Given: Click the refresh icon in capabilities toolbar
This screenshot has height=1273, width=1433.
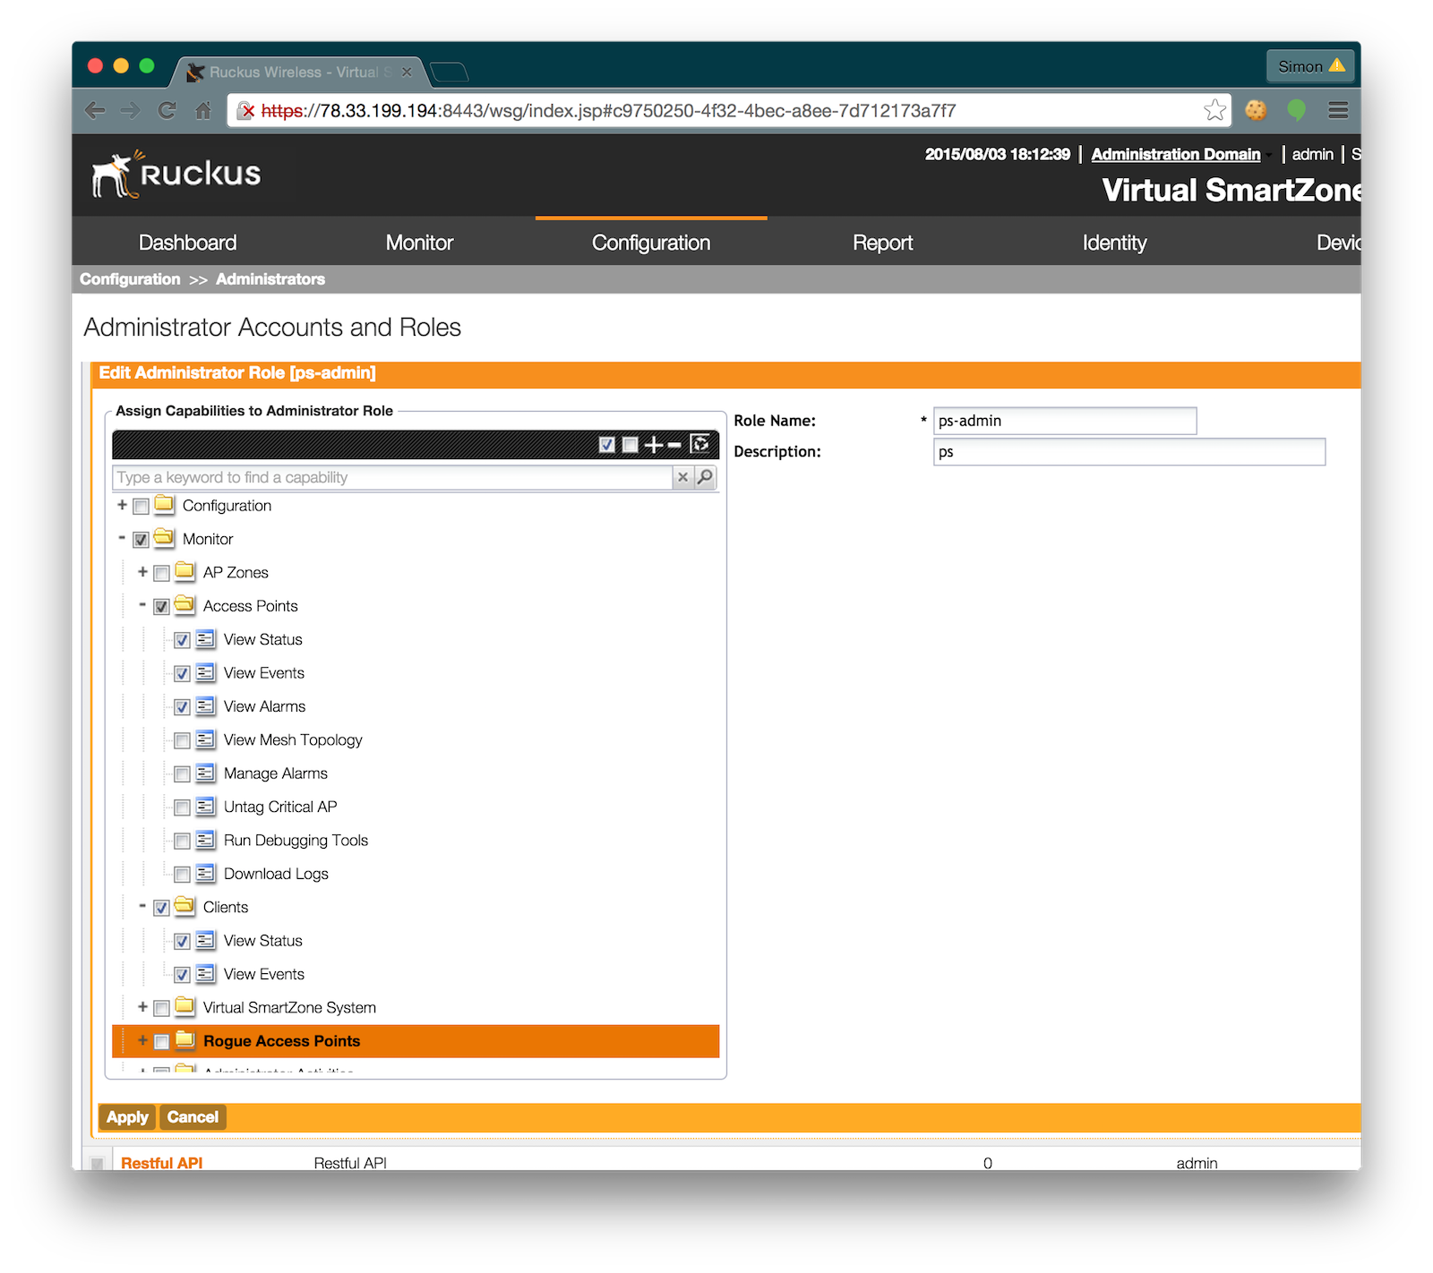Looking at the screenshot, I should [x=700, y=444].
